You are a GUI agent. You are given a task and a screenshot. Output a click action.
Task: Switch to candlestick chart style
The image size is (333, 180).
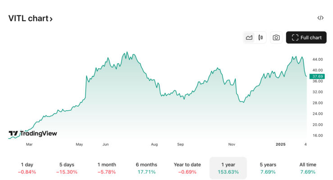pos(260,38)
